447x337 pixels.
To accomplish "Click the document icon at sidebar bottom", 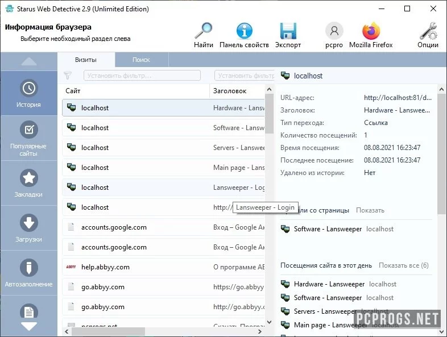I will [28, 312].
